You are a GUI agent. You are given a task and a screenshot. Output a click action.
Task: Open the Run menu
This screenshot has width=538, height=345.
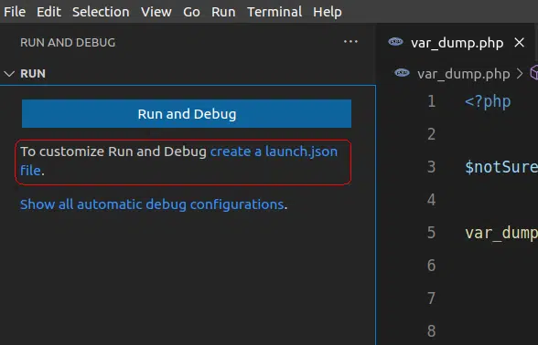coord(223,12)
